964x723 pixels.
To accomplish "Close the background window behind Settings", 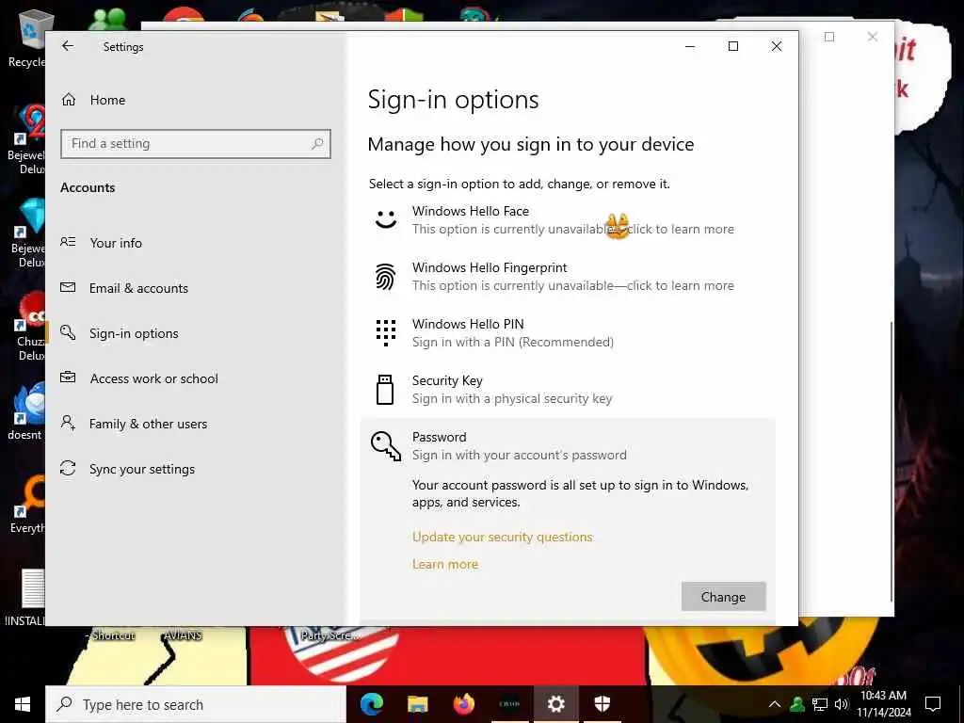I will pyautogui.click(x=873, y=37).
